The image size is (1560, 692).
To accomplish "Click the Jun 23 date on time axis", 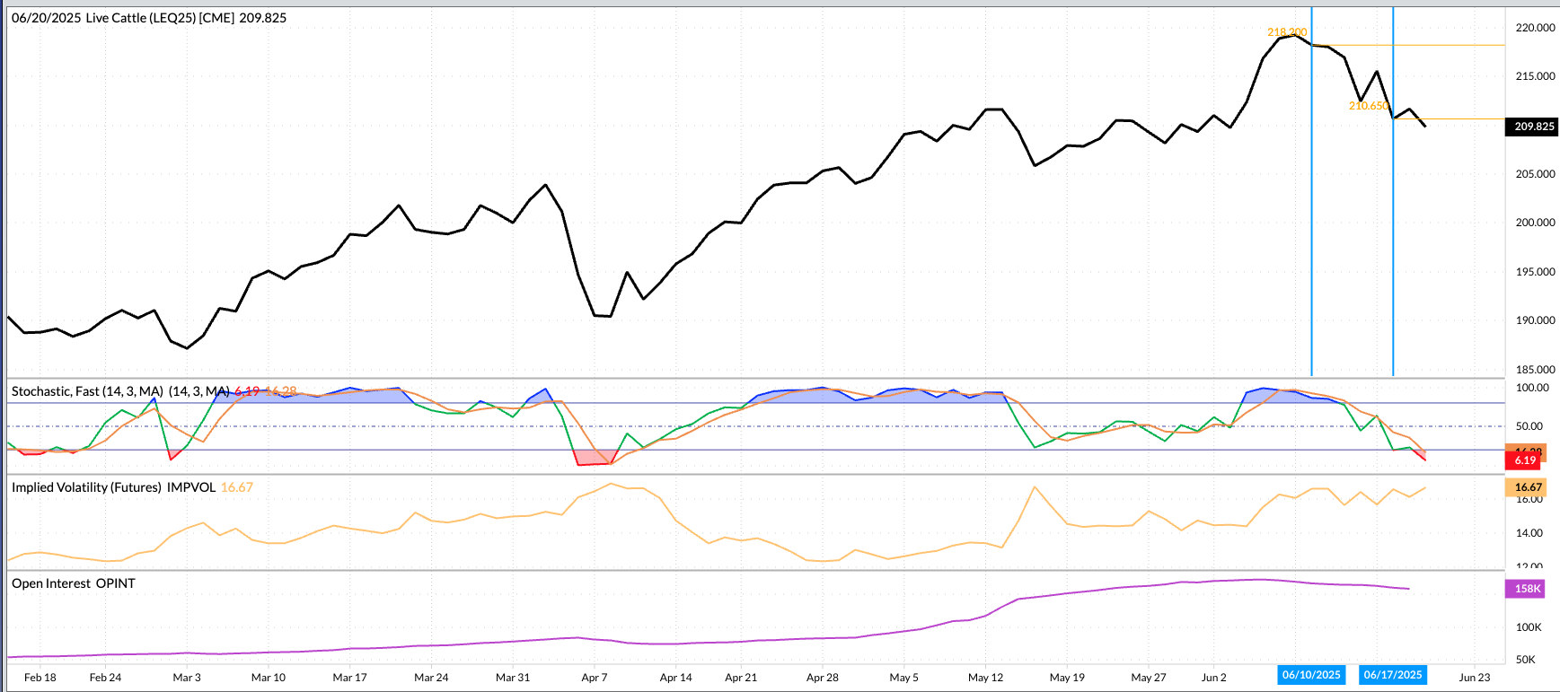I will pyautogui.click(x=1474, y=678).
